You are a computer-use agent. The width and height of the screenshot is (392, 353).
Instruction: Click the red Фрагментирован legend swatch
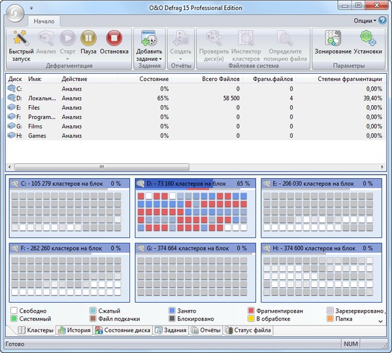click(x=252, y=311)
